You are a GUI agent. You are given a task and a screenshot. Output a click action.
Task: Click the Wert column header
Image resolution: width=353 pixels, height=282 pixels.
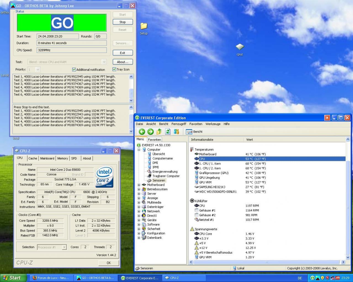250,139
